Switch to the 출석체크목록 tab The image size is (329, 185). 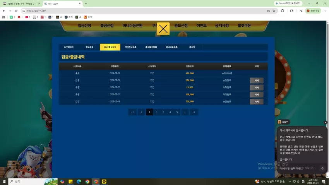coord(151,47)
